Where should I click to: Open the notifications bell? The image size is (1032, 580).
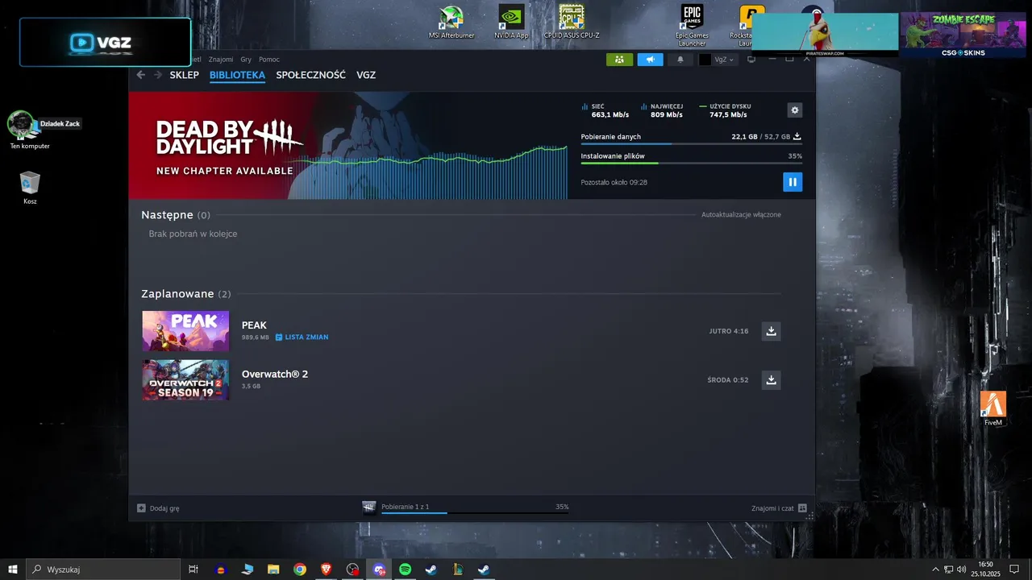pos(680,60)
